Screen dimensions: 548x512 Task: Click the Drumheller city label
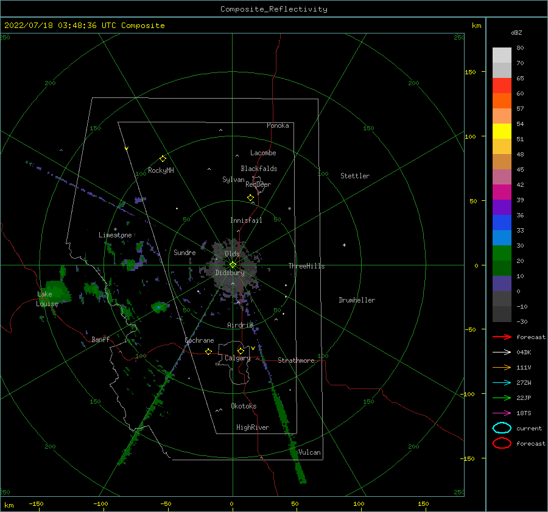357,300
